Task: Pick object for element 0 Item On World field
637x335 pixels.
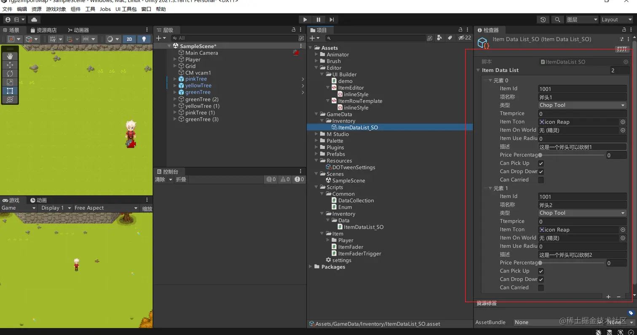Action: 623,130
